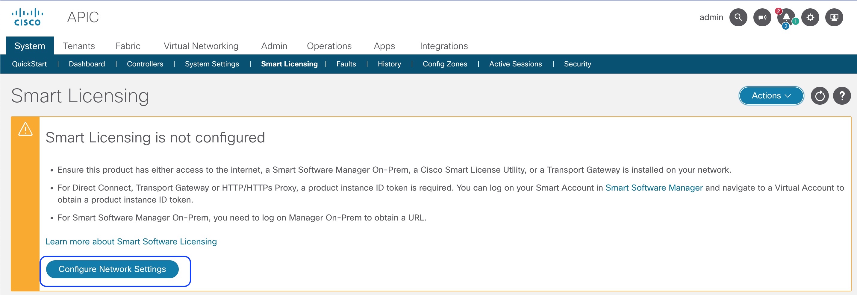Go to Active Sessions submenu
Screen dimensions: 857x295
pyautogui.click(x=515, y=64)
